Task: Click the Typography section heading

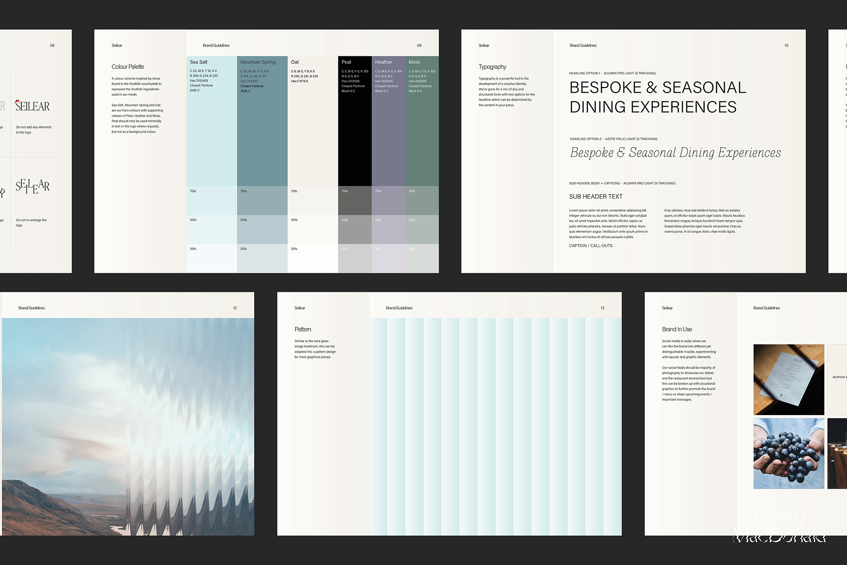Action: click(x=492, y=67)
